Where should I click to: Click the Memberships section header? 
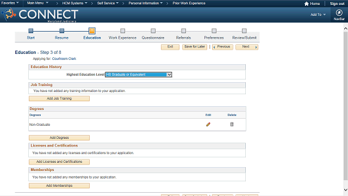point(42,170)
